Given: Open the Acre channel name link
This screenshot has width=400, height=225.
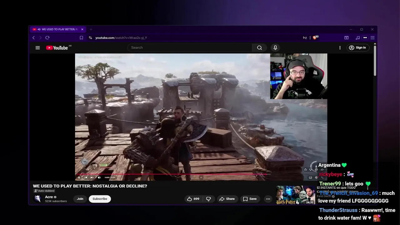Looking at the screenshot, I should 49,197.
